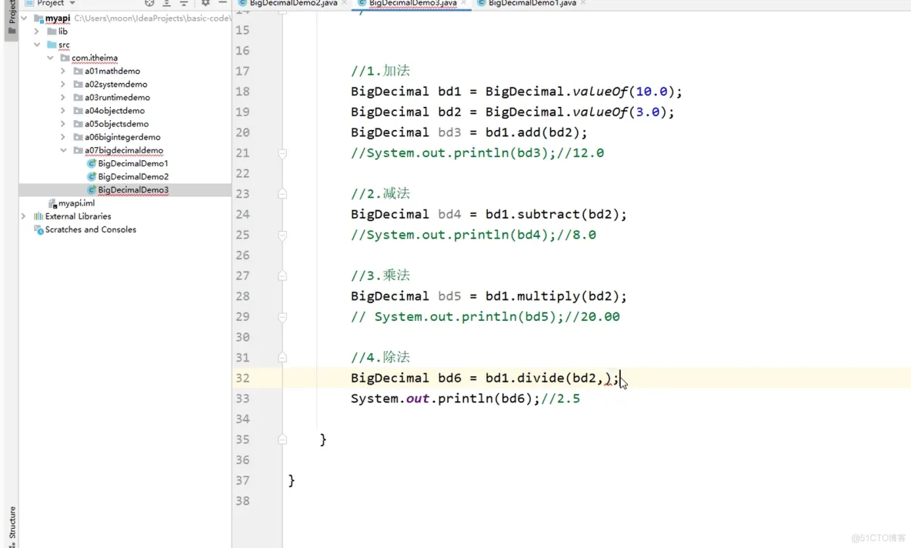Open the Project panel settings gear

point(205,3)
